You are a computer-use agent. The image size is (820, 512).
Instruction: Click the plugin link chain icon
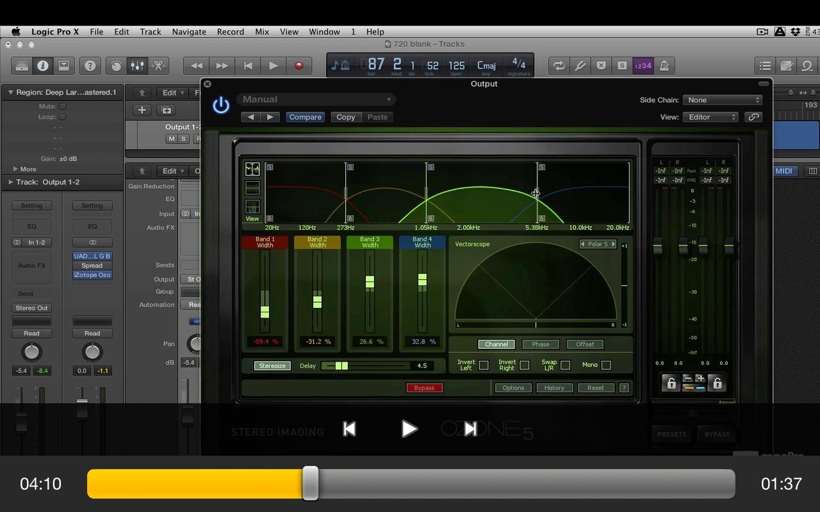(x=753, y=117)
